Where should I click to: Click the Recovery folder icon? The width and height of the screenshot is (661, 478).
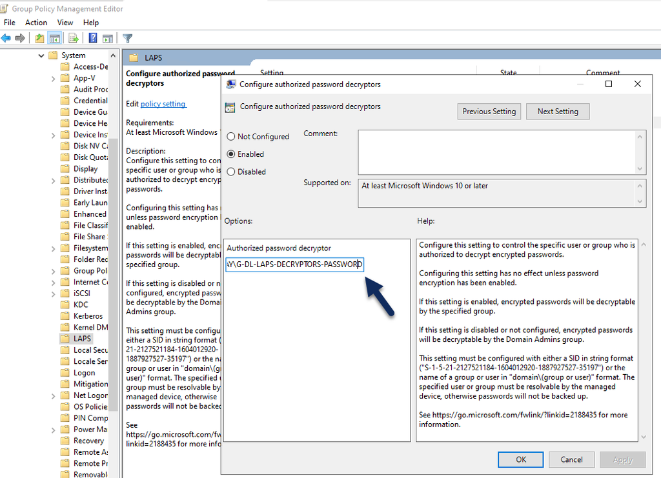coord(65,441)
